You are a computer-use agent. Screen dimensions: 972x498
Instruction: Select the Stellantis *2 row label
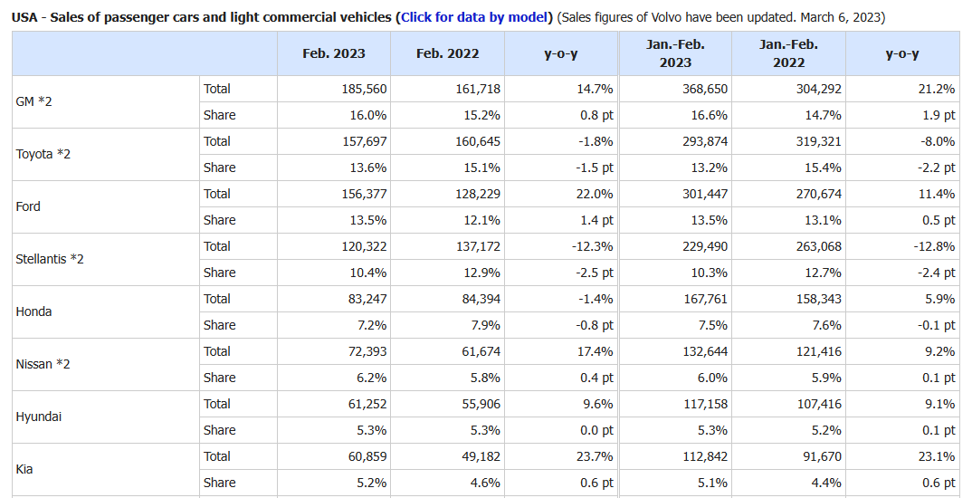[50, 259]
